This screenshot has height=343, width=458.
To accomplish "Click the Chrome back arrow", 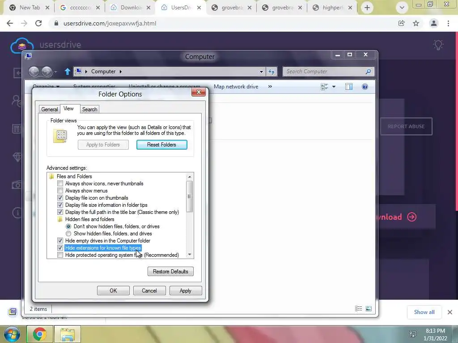I will tap(10, 23).
